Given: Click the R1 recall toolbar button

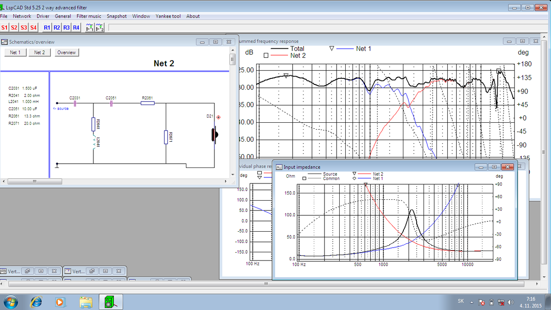Looking at the screenshot, I should click(x=47, y=28).
